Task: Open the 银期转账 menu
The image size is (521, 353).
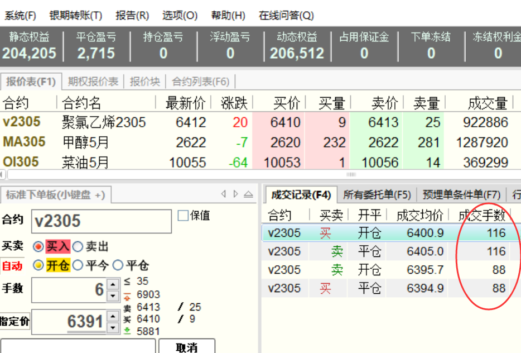Action: coord(75,16)
